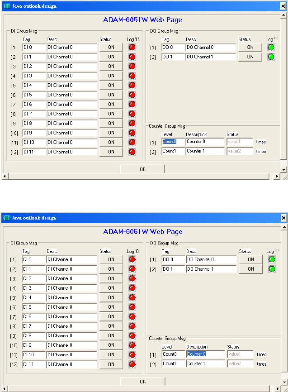Click the Counter 0 description field in upper window
288x392 pixels.
coord(205,142)
